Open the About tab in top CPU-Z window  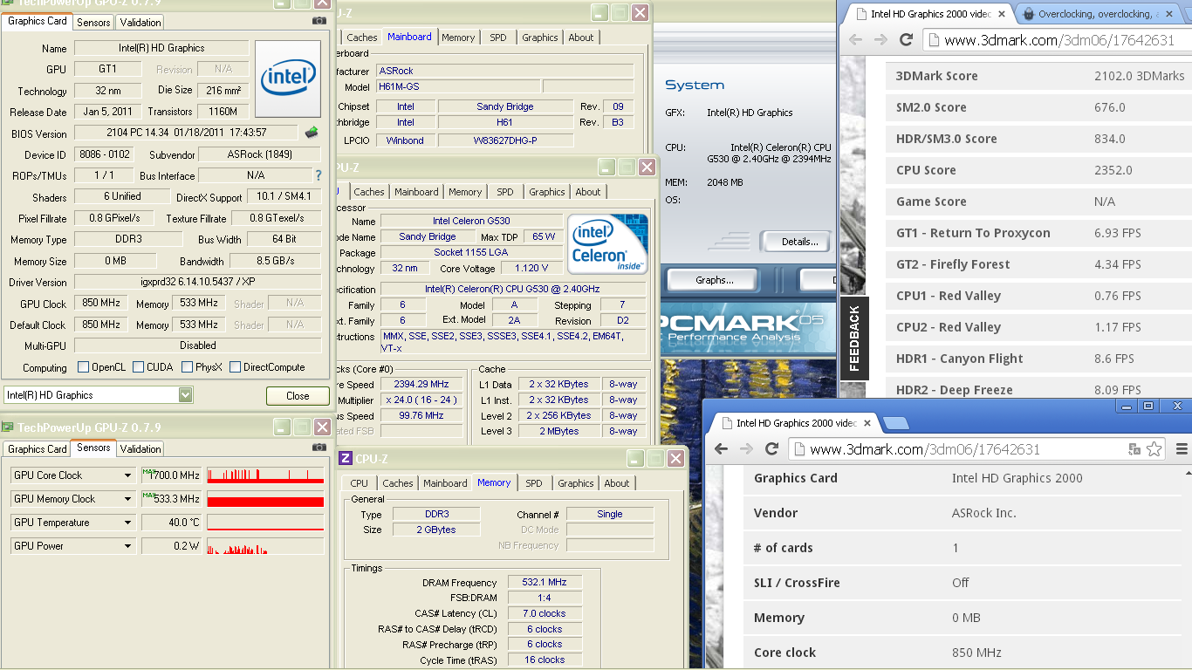581,38
